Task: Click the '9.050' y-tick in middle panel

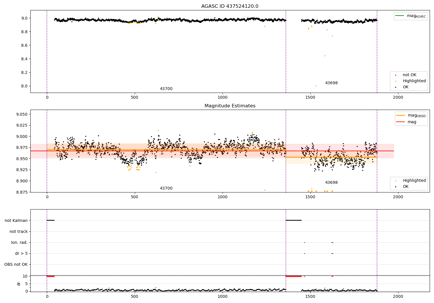Action: pyautogui.click(x=22, y=114)
